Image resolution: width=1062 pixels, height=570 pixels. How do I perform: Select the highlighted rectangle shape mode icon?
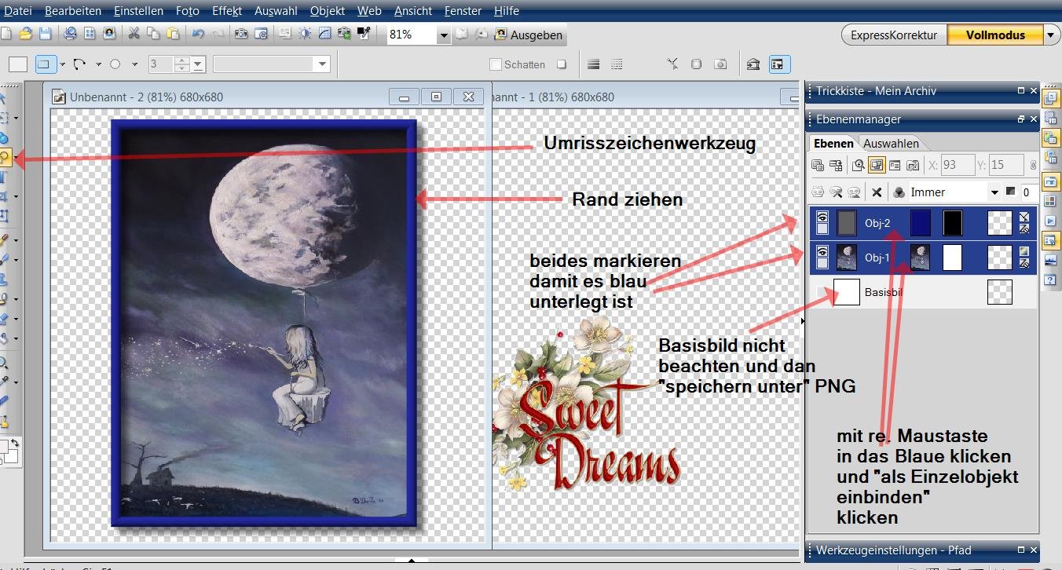(46, 64)
